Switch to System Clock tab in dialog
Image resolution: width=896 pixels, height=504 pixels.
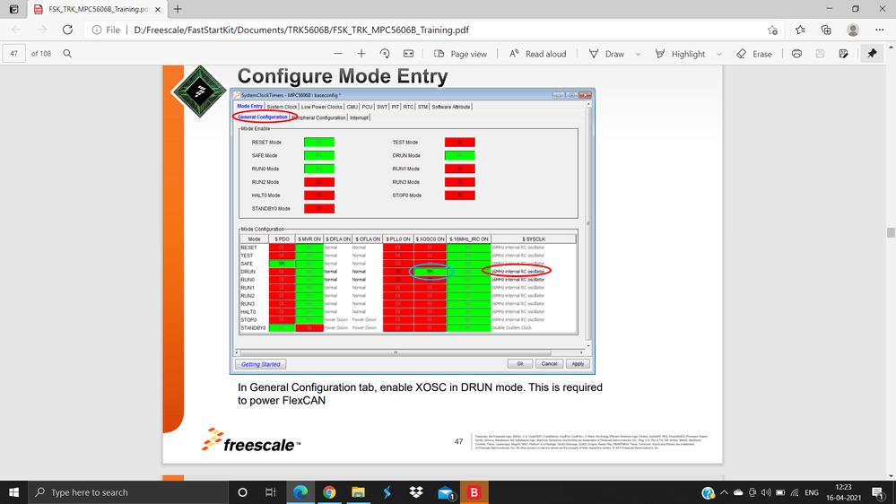coord(282,107)
